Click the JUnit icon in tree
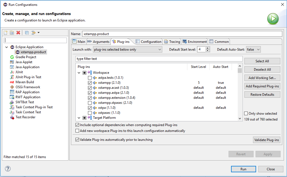Image resolution: width=287 pixels, height=177 pixels. tap(12, 72)
